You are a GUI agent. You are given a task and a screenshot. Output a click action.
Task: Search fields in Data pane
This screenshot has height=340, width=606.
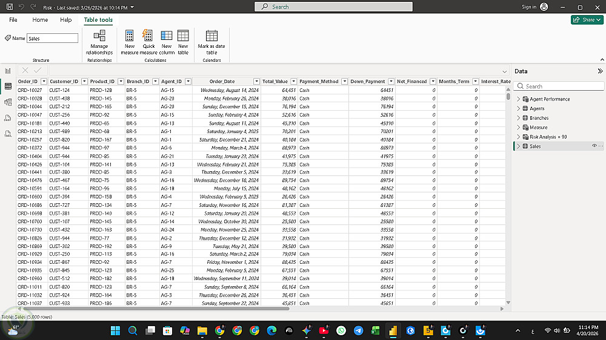[559, 86]
